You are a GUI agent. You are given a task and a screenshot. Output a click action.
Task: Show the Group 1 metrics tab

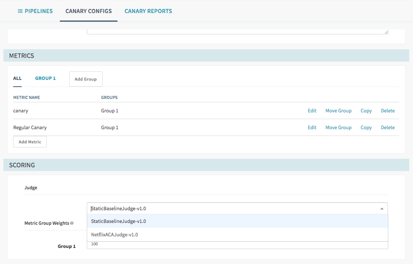[45, 78]
